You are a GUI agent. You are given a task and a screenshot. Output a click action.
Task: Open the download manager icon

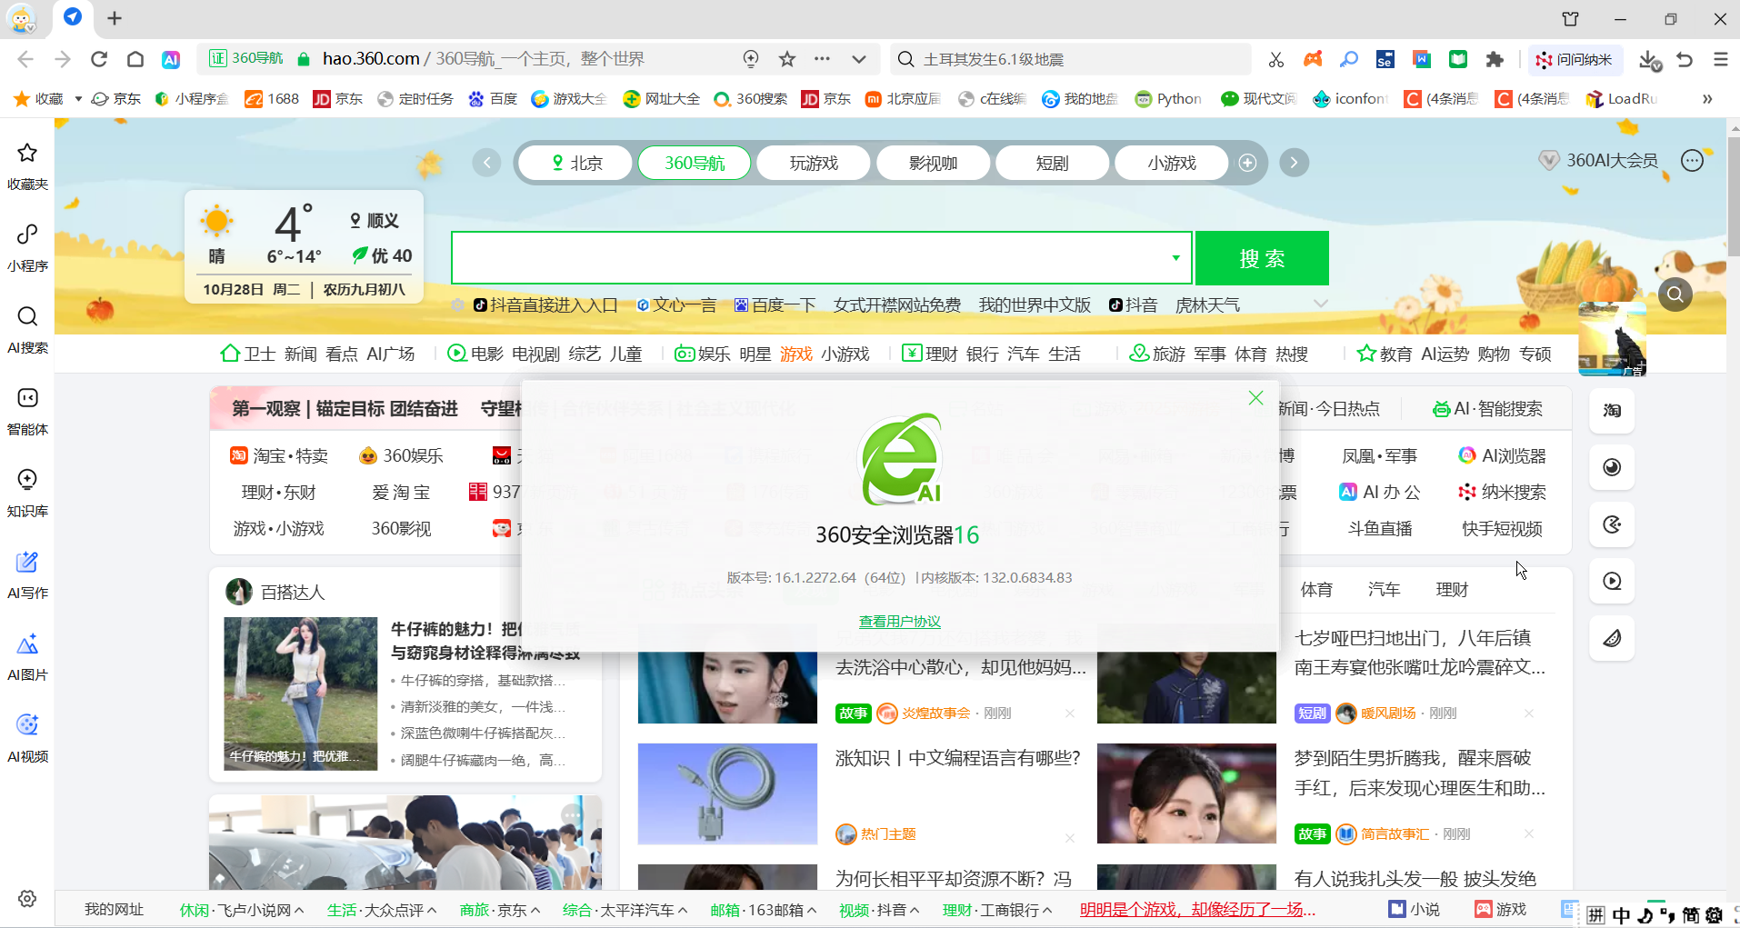(x=1649, y=58)
